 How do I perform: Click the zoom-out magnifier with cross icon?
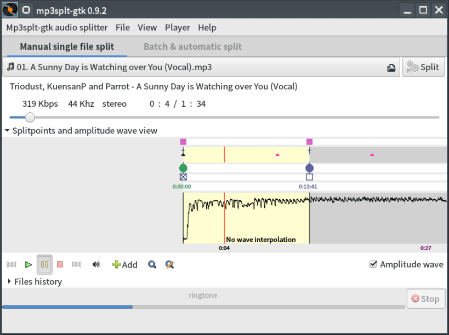pyautogui.click(x=169, y=264)
